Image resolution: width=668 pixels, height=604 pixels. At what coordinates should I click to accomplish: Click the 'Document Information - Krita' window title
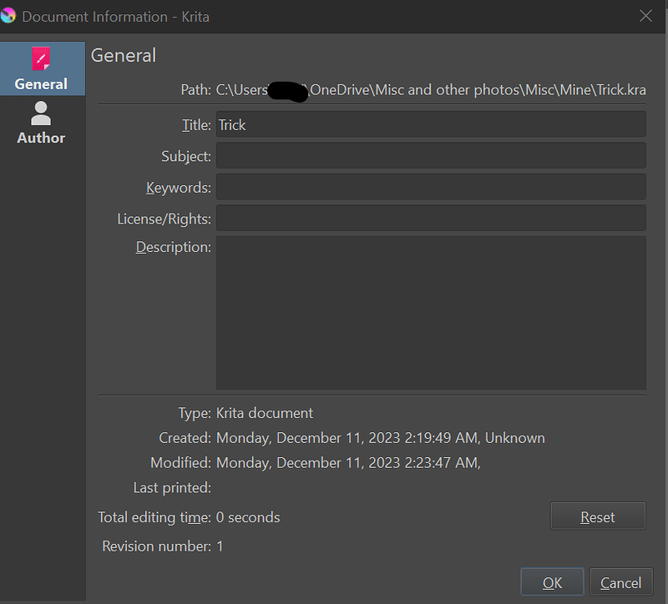click(115, 17)
